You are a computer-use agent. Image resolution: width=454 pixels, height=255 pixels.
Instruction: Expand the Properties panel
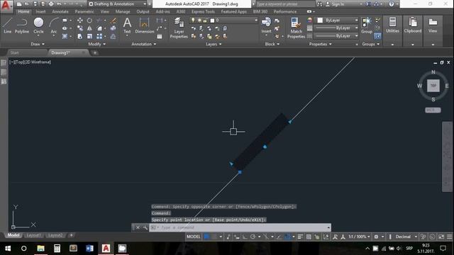320,44
